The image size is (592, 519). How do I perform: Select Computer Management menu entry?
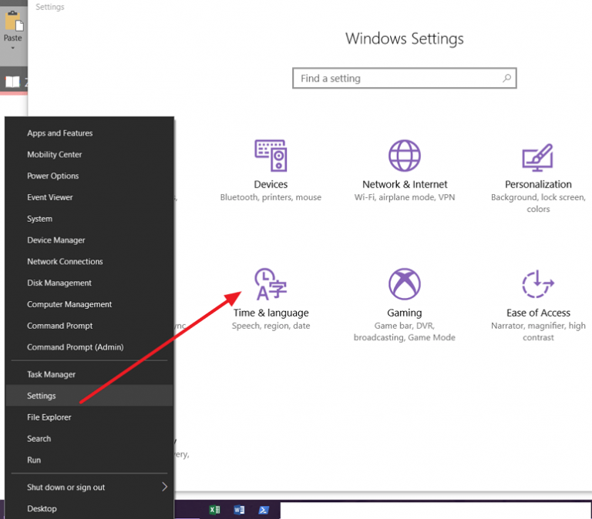pos(89,304)
